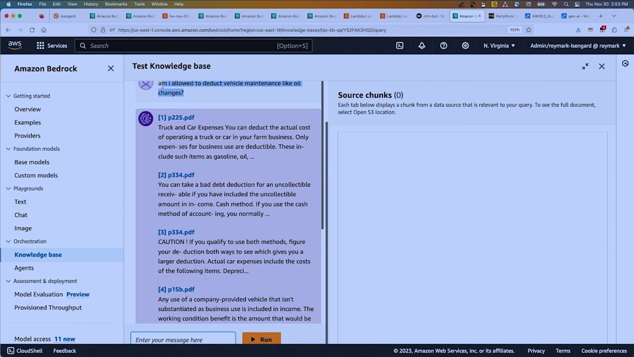Screen dimensions: 634x357
Task: Collapse the Getting started section
Action: [8, 96]
